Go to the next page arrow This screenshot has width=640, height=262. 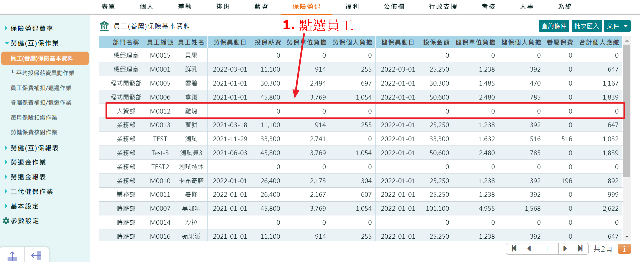(x=565, y=248)
